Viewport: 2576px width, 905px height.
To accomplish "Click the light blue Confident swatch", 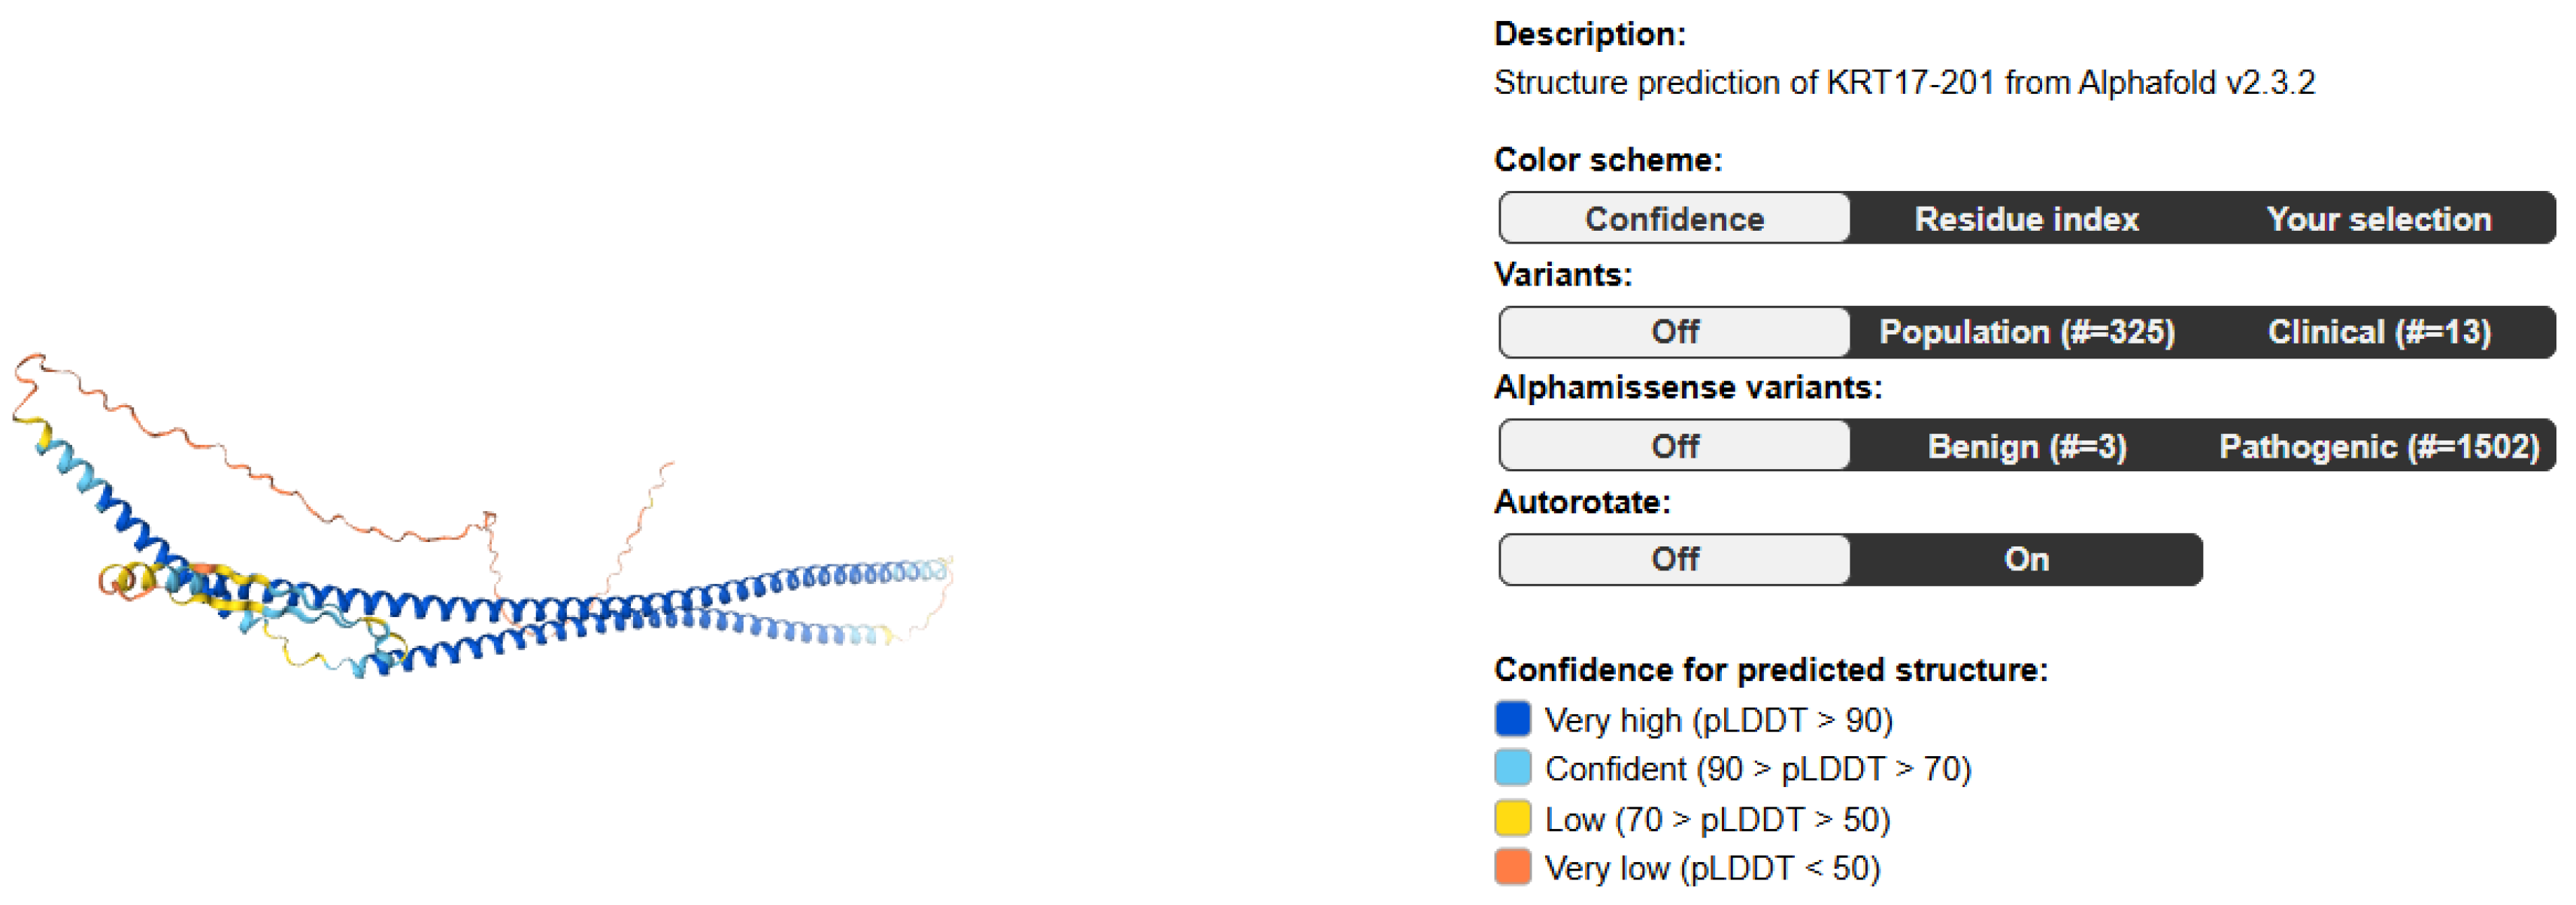I will pos(1512,768).
